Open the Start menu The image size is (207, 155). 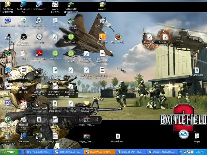pos(9,152)
